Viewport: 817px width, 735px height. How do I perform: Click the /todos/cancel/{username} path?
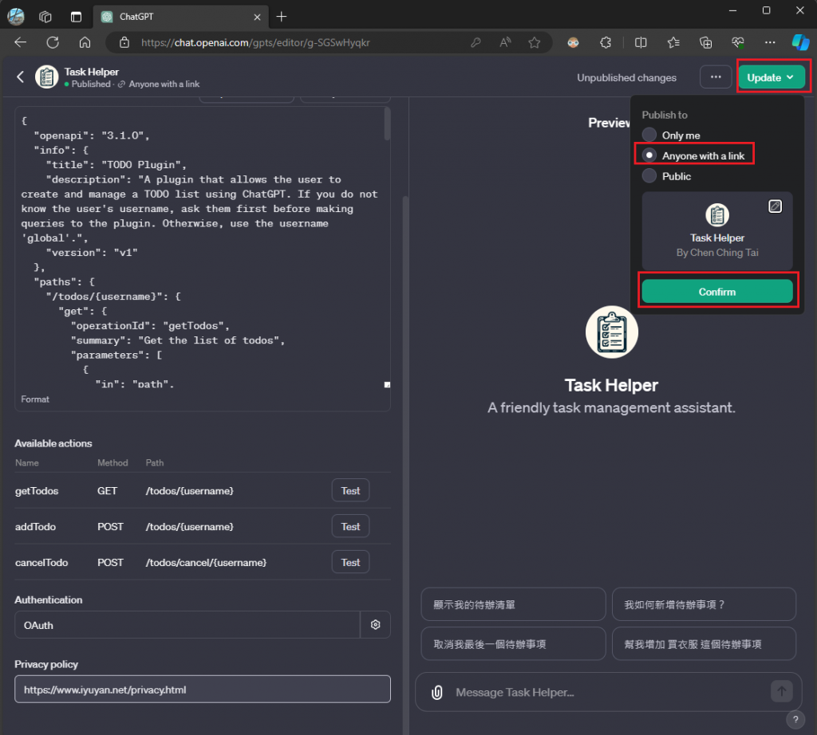click(207, 562)
